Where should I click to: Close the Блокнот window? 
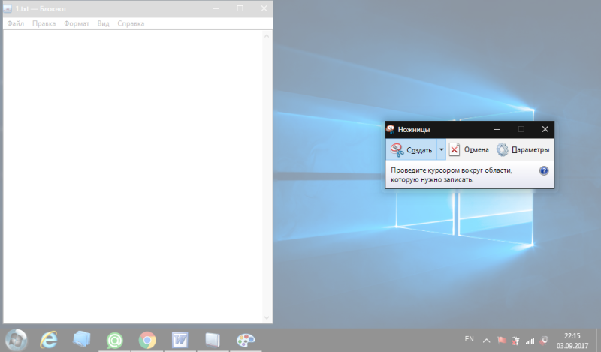pyautogui.click(x=264, y=8)
